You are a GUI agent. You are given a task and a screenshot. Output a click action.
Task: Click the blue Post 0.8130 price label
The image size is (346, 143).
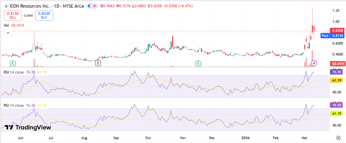click(332, 35)
